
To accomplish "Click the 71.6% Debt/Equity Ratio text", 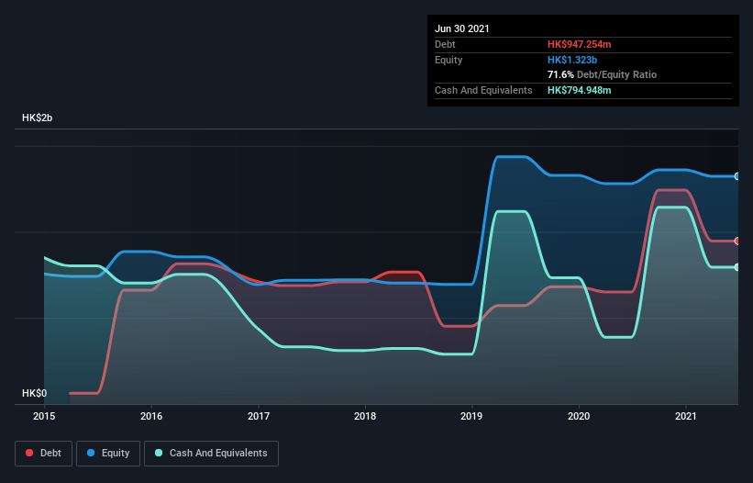I will pyautogui.click(x=603, y=74).
